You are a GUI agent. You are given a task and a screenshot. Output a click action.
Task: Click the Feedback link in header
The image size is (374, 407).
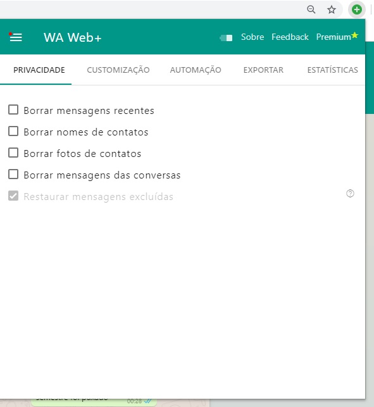[x=290, y=37]
